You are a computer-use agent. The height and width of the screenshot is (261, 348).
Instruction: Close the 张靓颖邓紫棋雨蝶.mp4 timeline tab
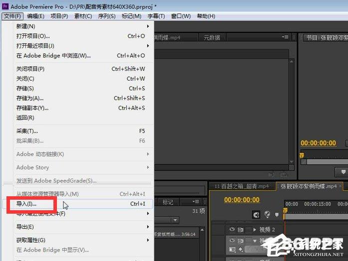(x=340, y=186)
